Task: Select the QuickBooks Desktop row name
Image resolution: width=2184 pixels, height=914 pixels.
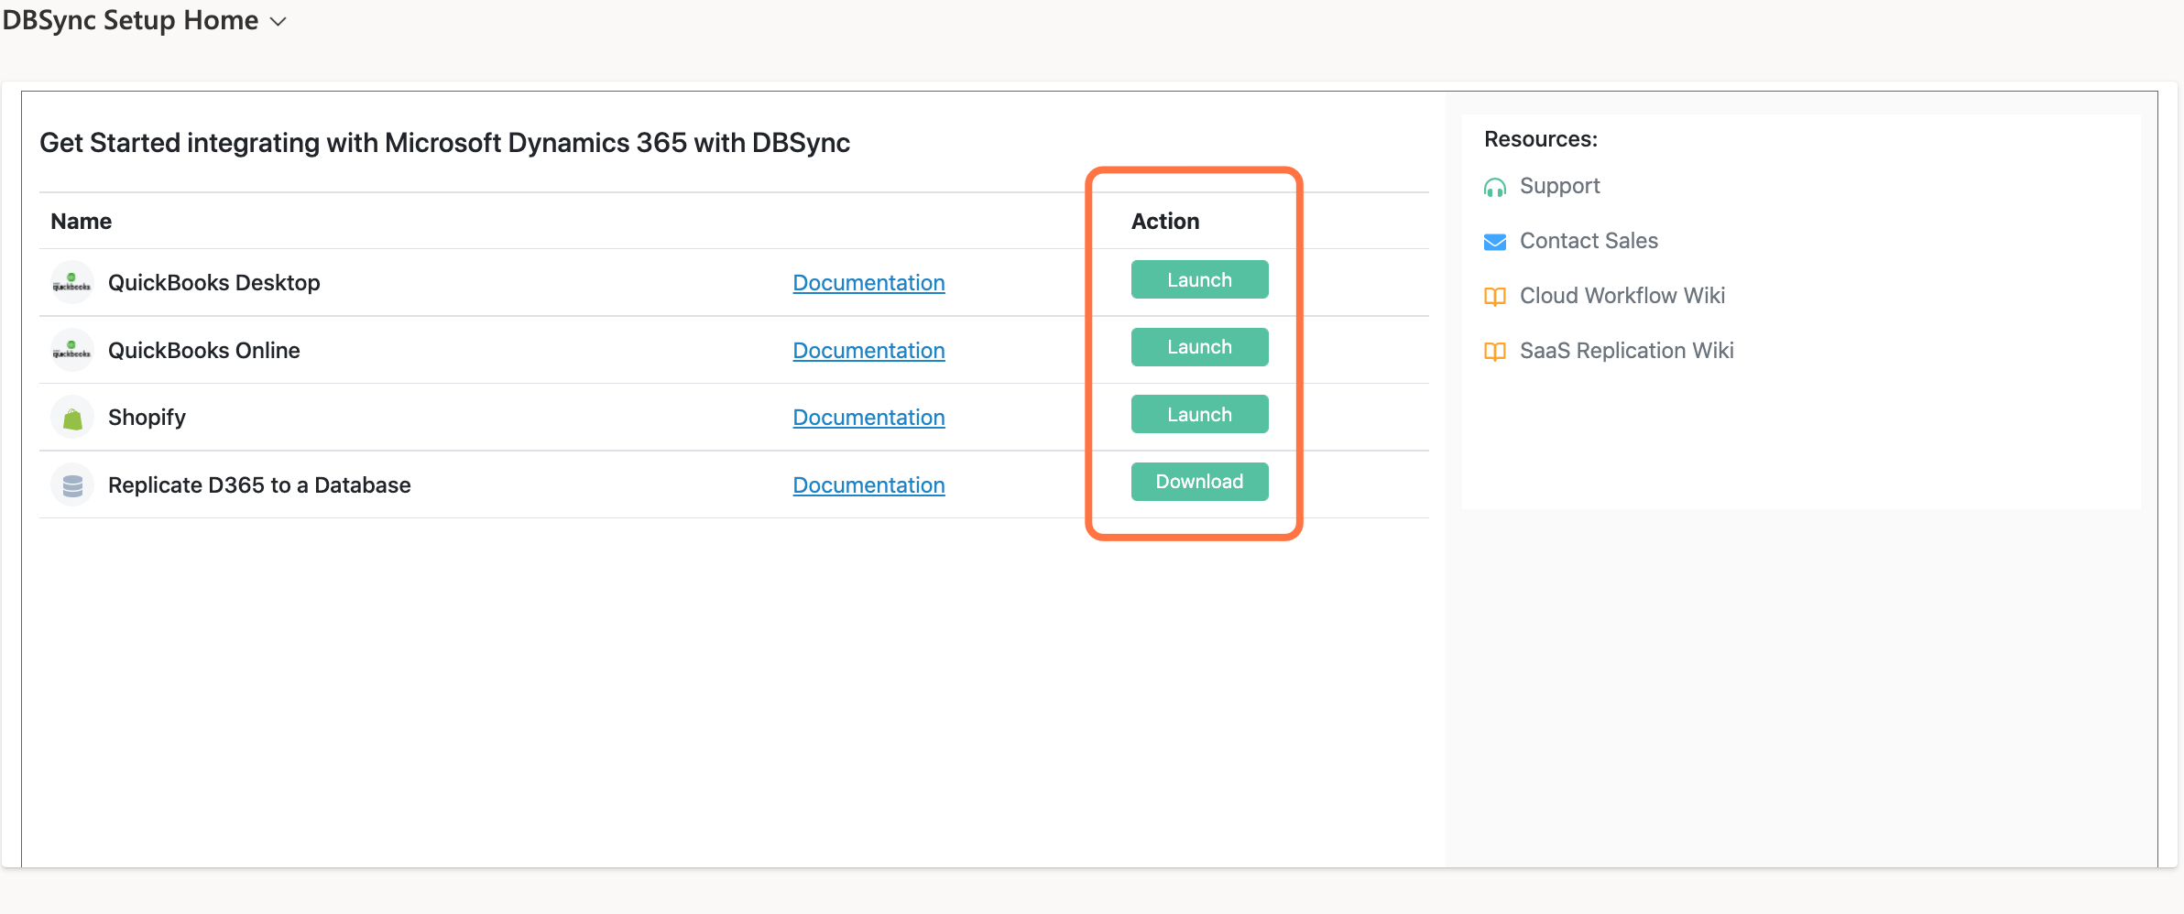Action: (214, 283)
